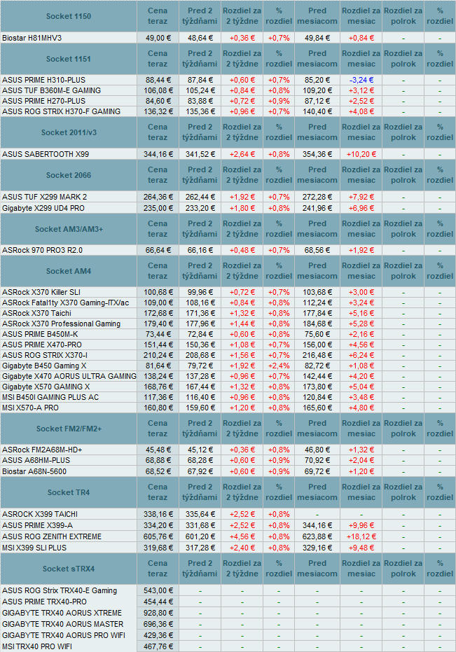Click the 354,36 € month-ago price
Image resolution: width=456 pixels, height=652 pixels.
coord(317,154)
